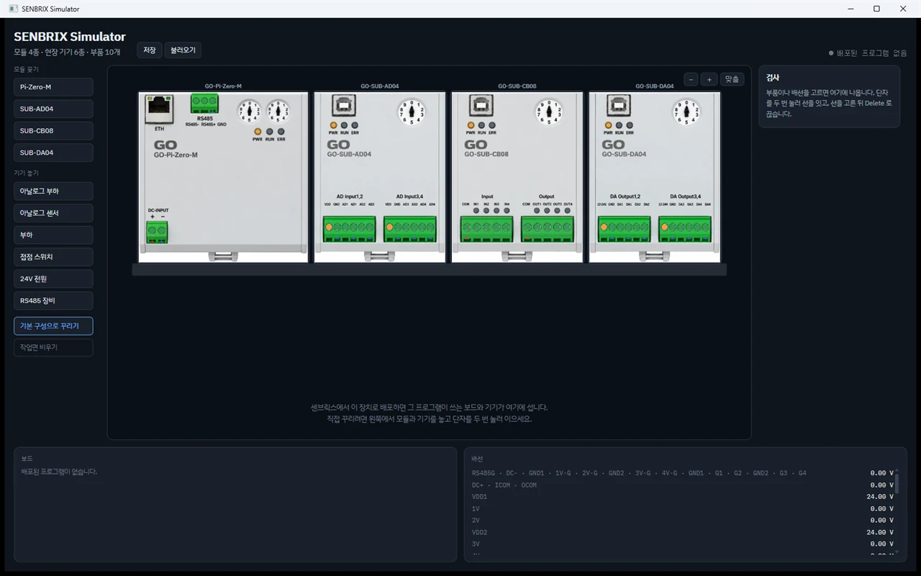Select the RS485 terminal block on GO-Pi-Zero-M
The image size is (921, 576).
click(204, 103)
